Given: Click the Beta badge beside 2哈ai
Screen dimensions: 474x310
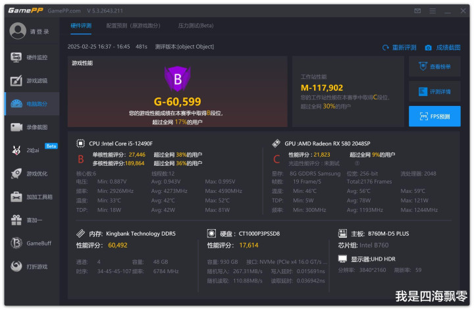Looking at the screenshot, I should tap(51, 146).
